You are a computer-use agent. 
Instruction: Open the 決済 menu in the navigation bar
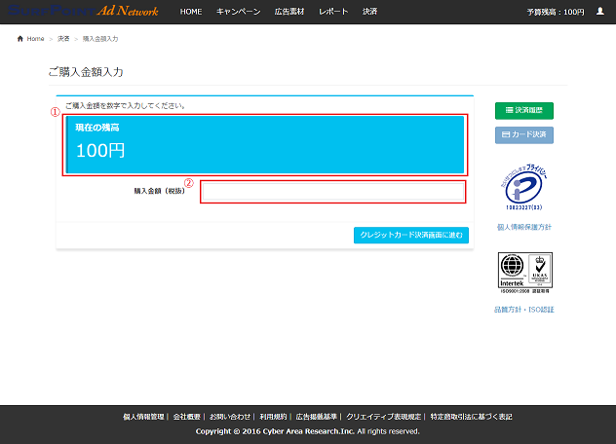(x=369, y=12)
